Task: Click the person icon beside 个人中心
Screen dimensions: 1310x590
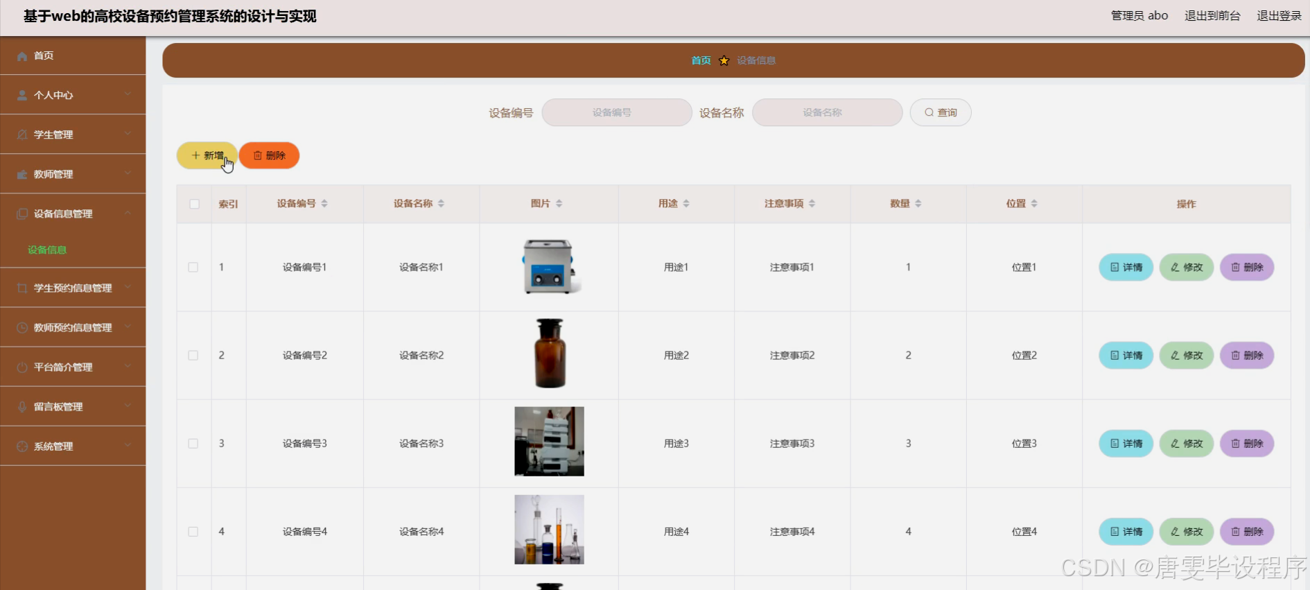Action: click(22, 95)
